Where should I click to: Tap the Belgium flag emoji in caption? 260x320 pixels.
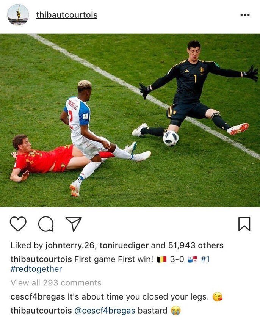tap(162, 259)
